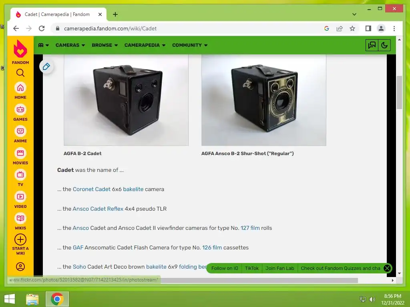Expand the COMMUNITY menu
The width and height of the screenshot is (410, 307).
click(x=190, y=45)
